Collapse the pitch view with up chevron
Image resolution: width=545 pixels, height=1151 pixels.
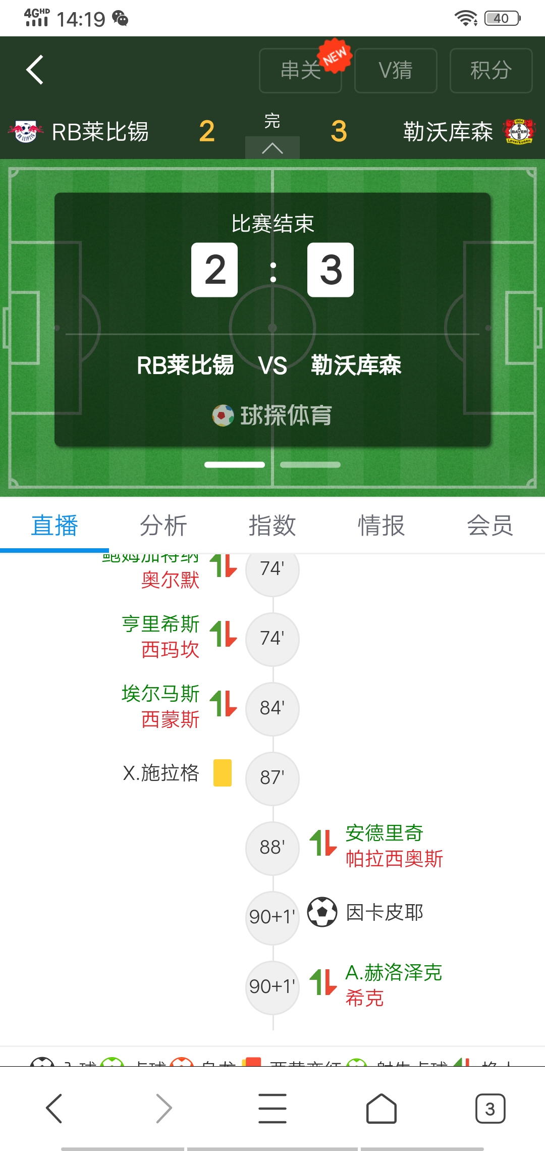(272, 148)
